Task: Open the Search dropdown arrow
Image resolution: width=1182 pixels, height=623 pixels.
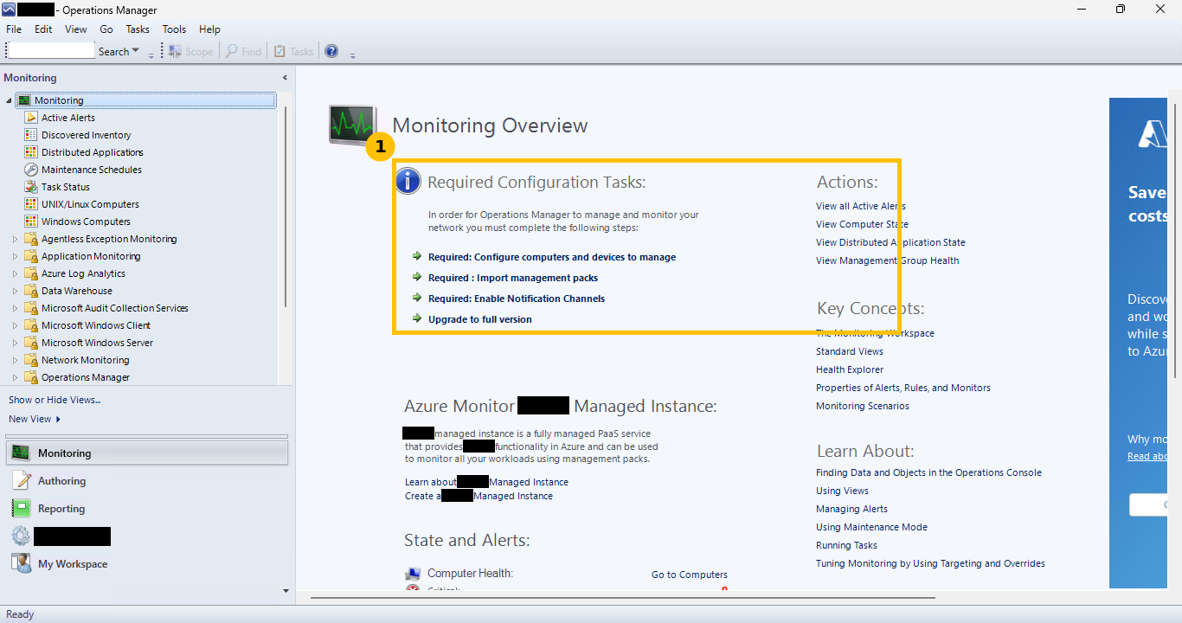Action: coord(136,52)
